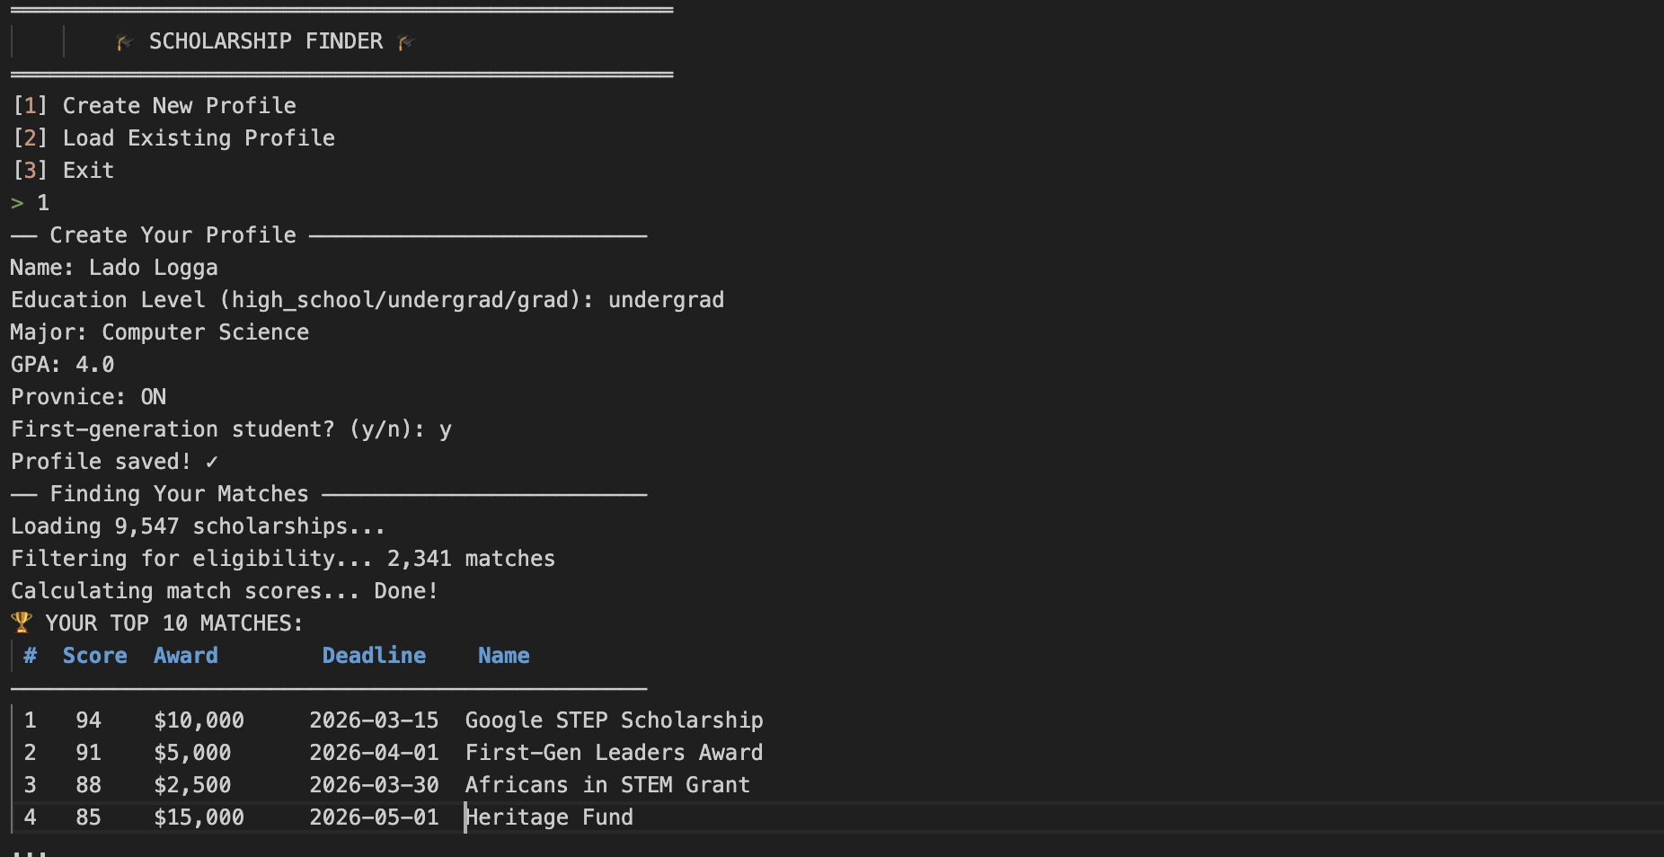Open the Africans in STEM Grant entry
Screen dimensions: 1664x857
(x=606, y=785)
